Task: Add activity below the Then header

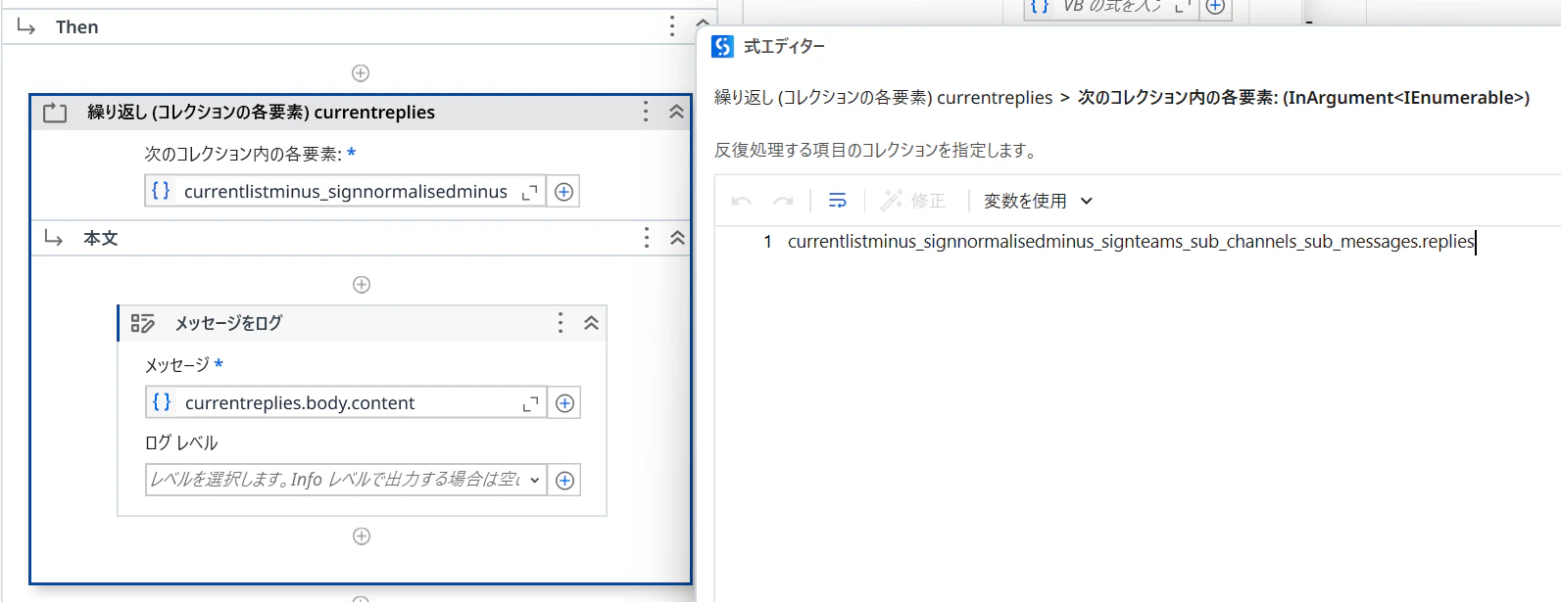Action: (x=361, y=73)
